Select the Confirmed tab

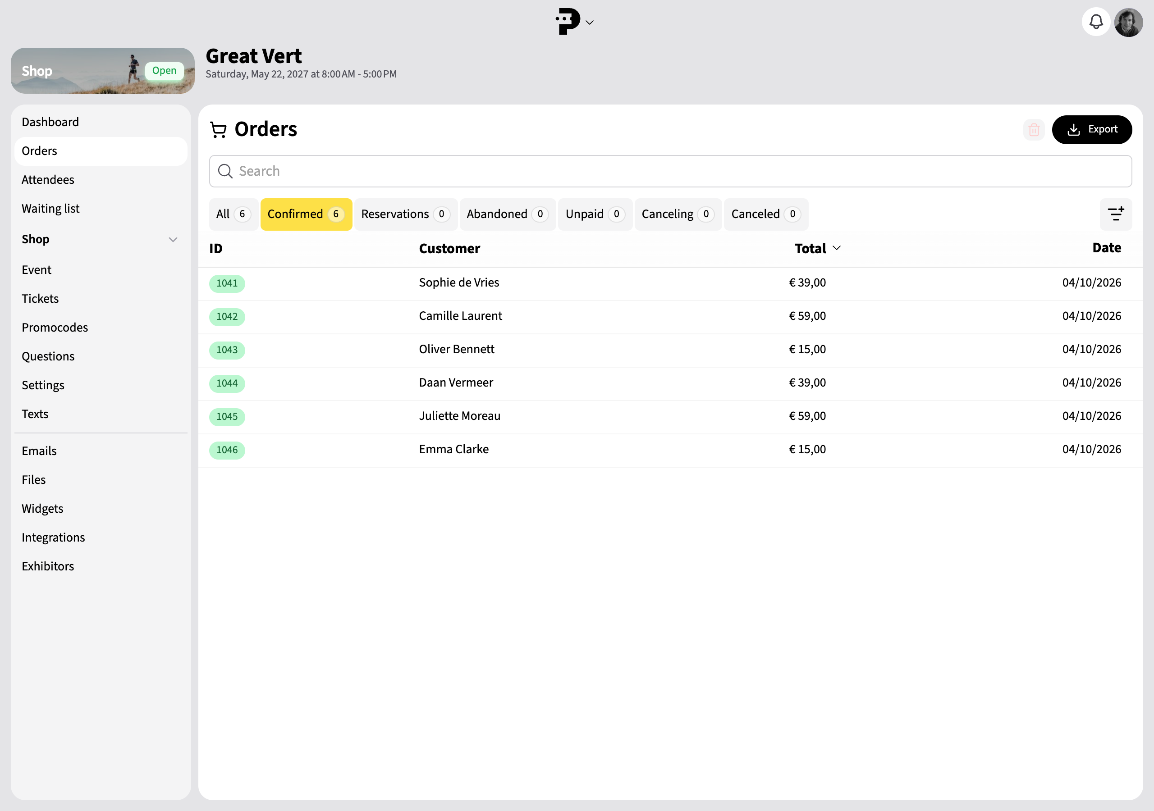click(x=306, y=214)
